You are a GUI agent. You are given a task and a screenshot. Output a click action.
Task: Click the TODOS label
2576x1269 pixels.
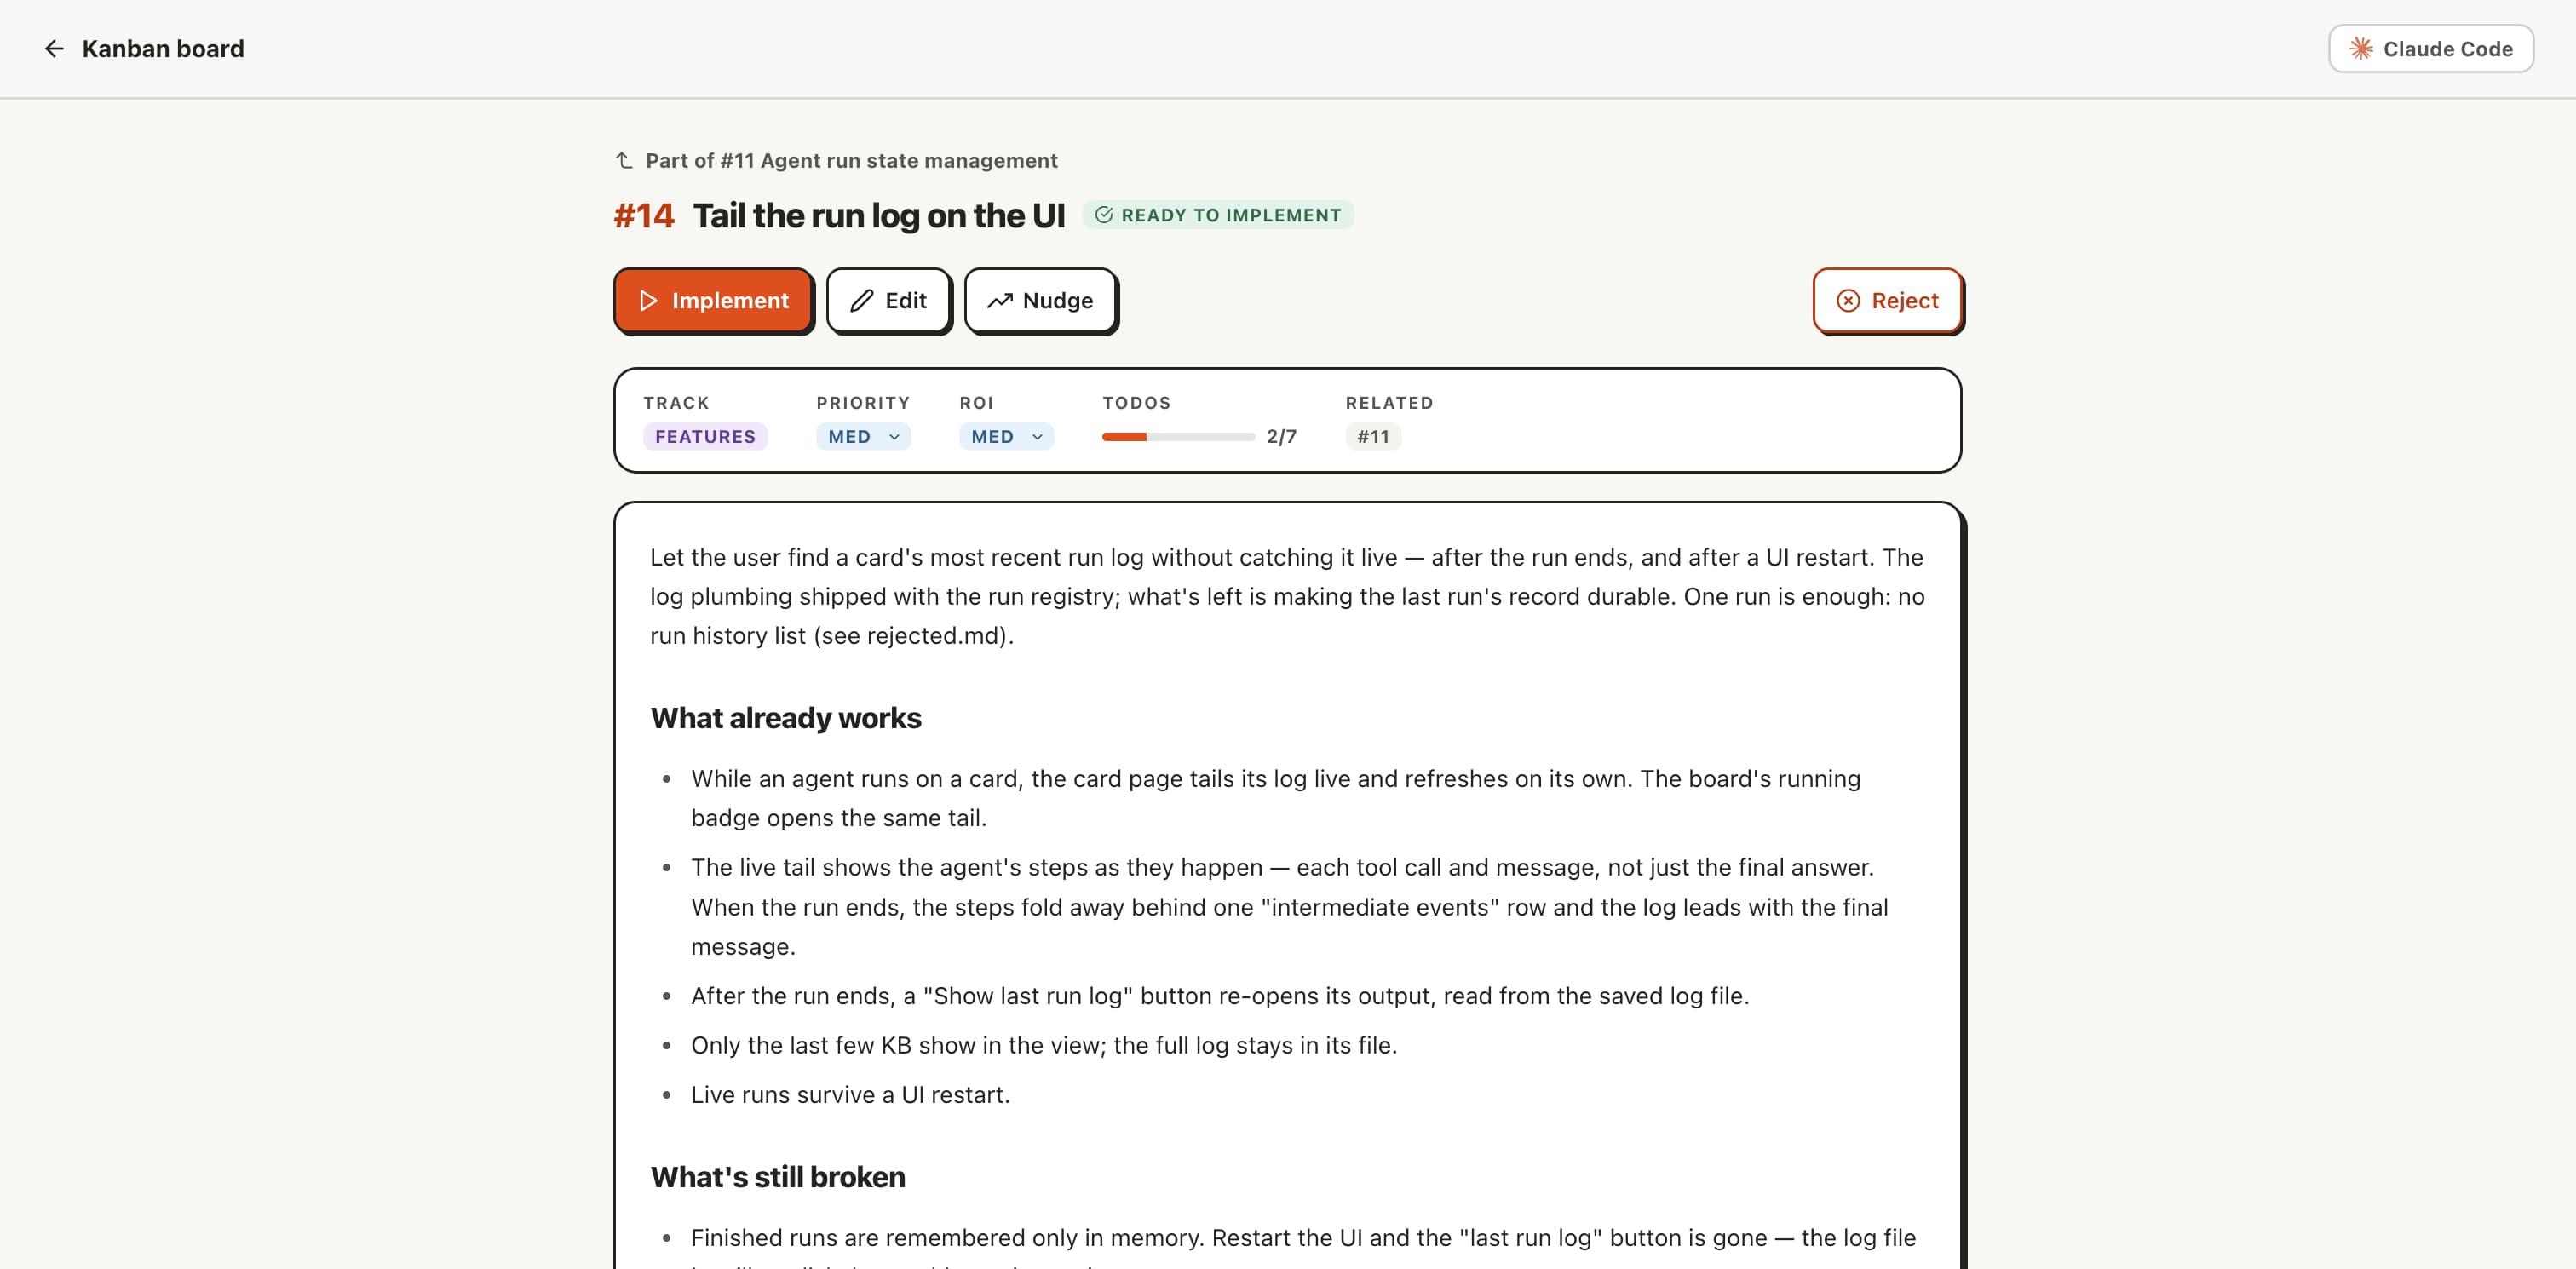(1136, 403)
